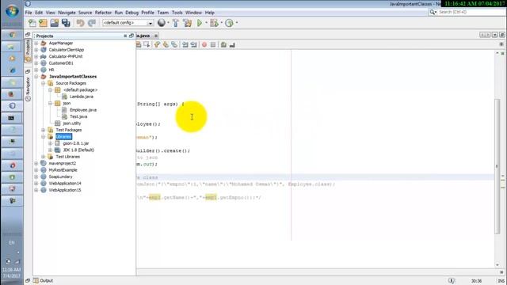
Task: Click the New Project toolbar icon
Action: (x=43, y=23)
